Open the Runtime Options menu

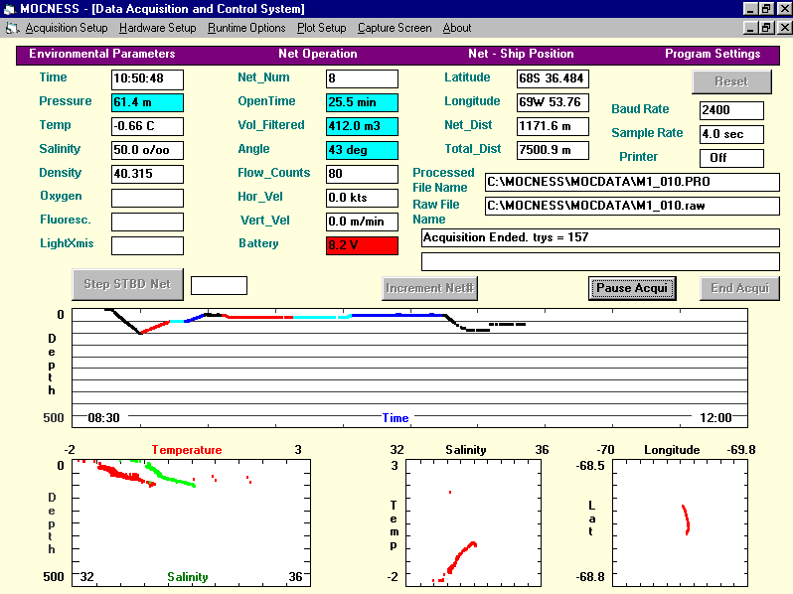coord(246,28)
